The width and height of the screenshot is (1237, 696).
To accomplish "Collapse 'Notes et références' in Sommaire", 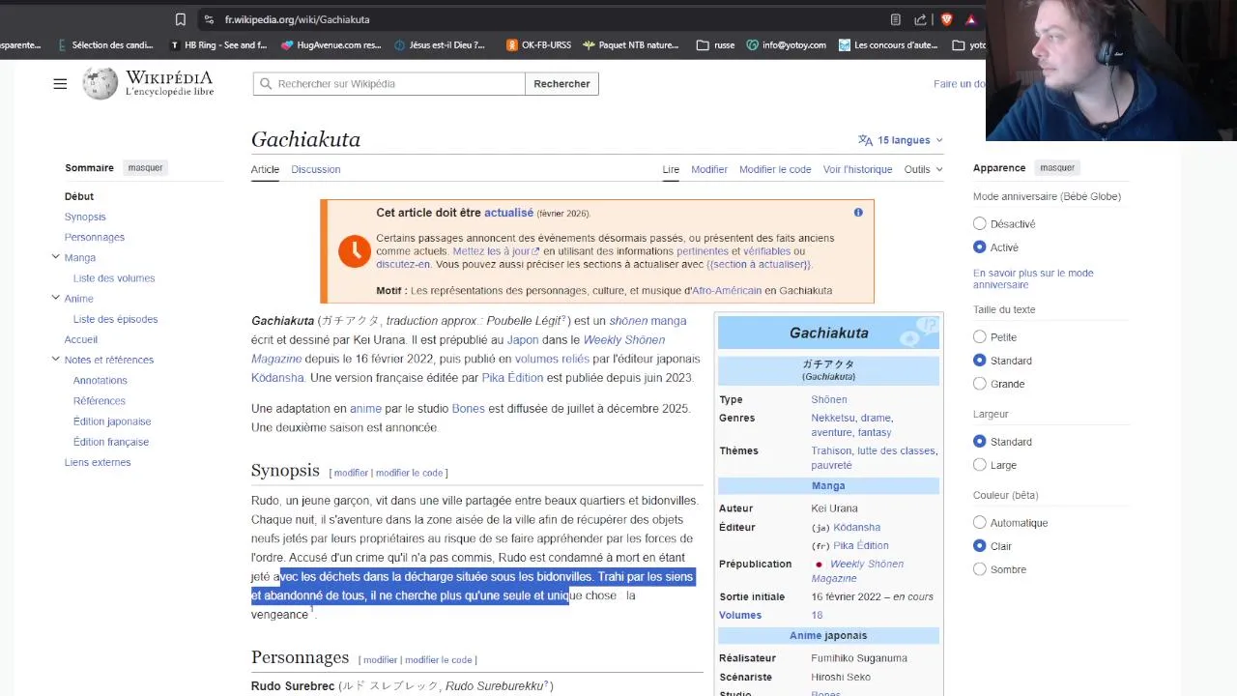I will click(x=55, y=360).
